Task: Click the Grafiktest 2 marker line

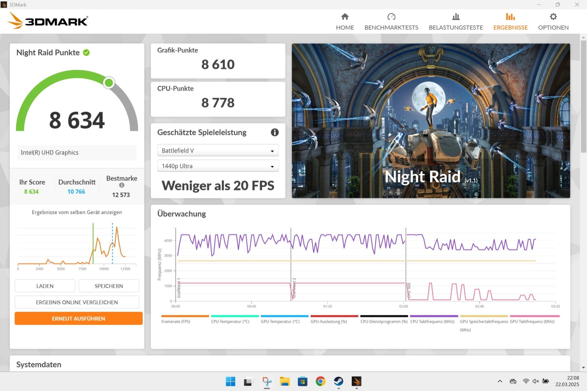Action: coord(291,264)
